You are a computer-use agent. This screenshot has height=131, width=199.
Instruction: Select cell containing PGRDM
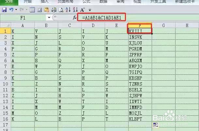point(140,49)
